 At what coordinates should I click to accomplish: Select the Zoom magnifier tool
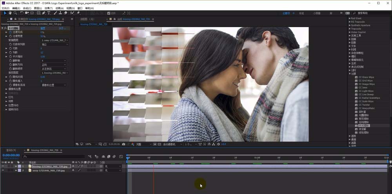point(16,13)
